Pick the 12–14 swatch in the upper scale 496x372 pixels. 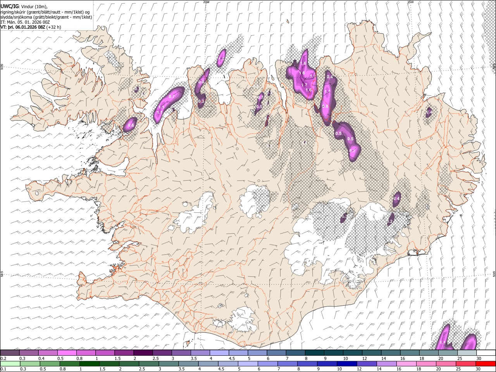[x=371, y=353]
